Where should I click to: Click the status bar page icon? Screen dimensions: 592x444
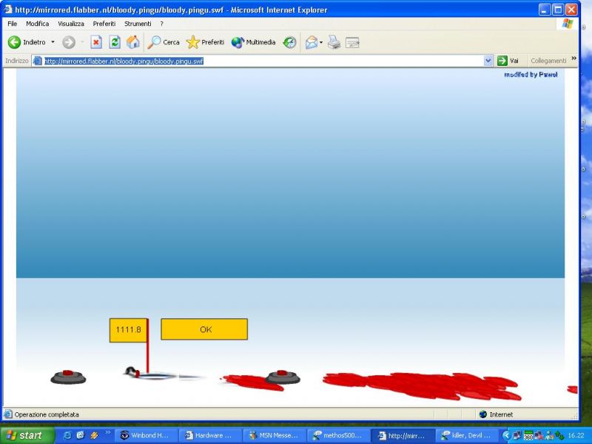[x=8, y=414]
